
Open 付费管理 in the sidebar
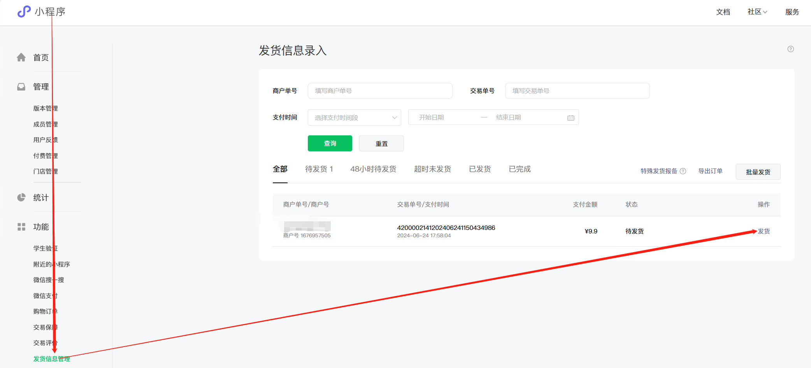[46, 156]
